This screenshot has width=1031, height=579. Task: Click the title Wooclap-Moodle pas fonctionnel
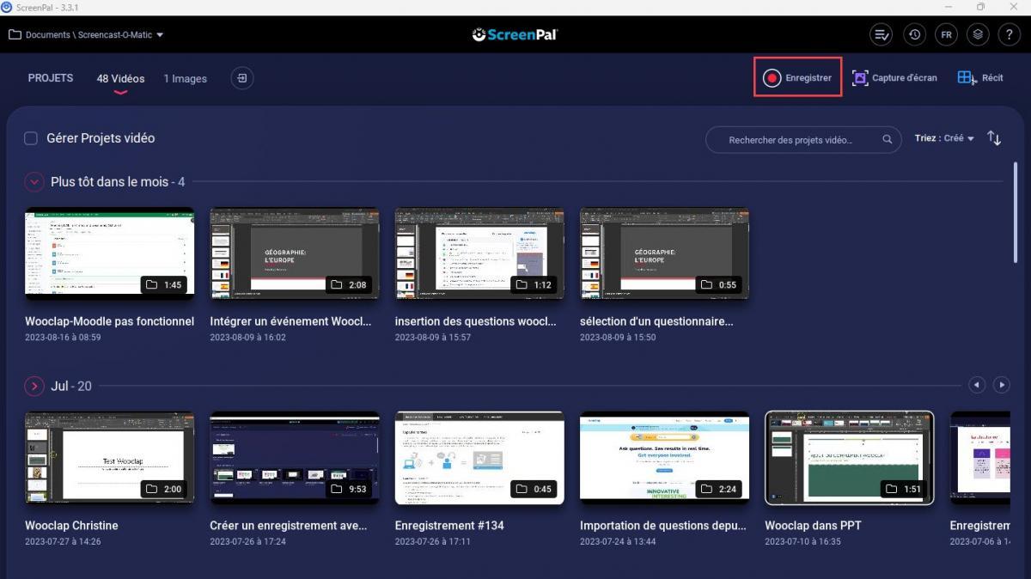[109, 321]
